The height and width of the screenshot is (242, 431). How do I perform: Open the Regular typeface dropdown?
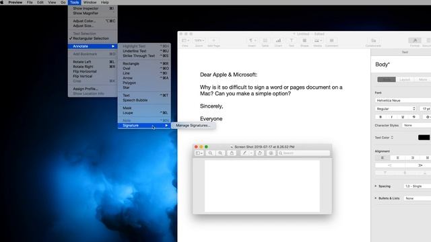click(396, 109)
